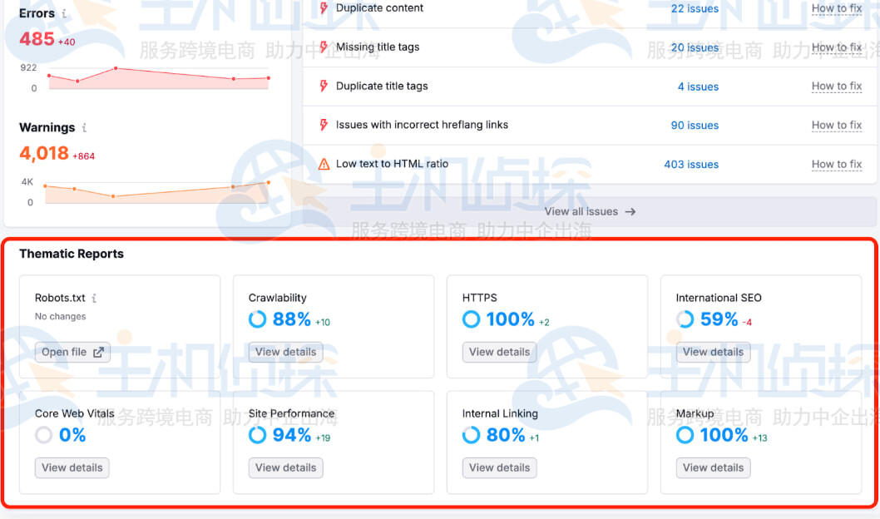Click How to fix for Low text to HTML ratio

coord(836,165)
